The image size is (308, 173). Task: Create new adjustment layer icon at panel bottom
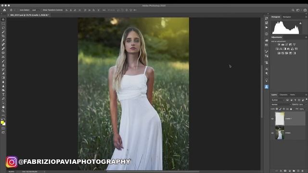290,171
